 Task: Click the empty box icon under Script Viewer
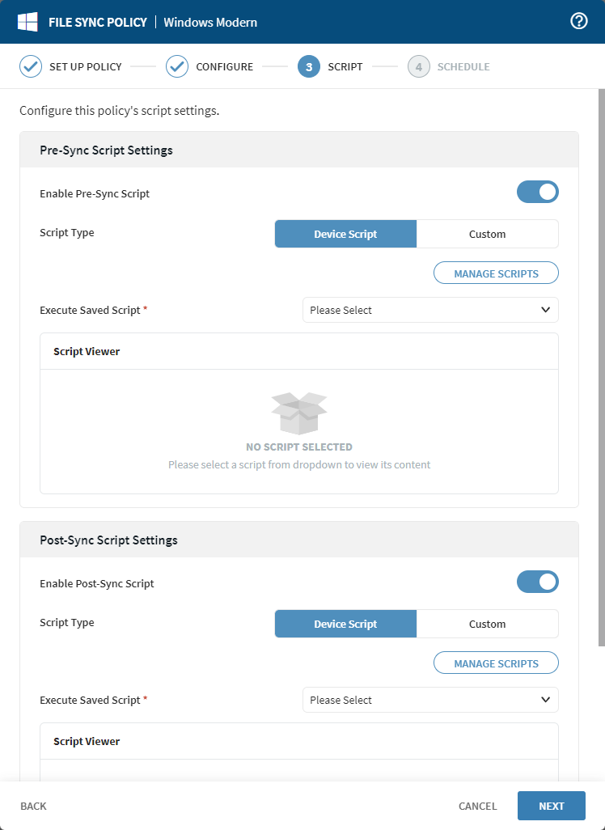[299, 411]
